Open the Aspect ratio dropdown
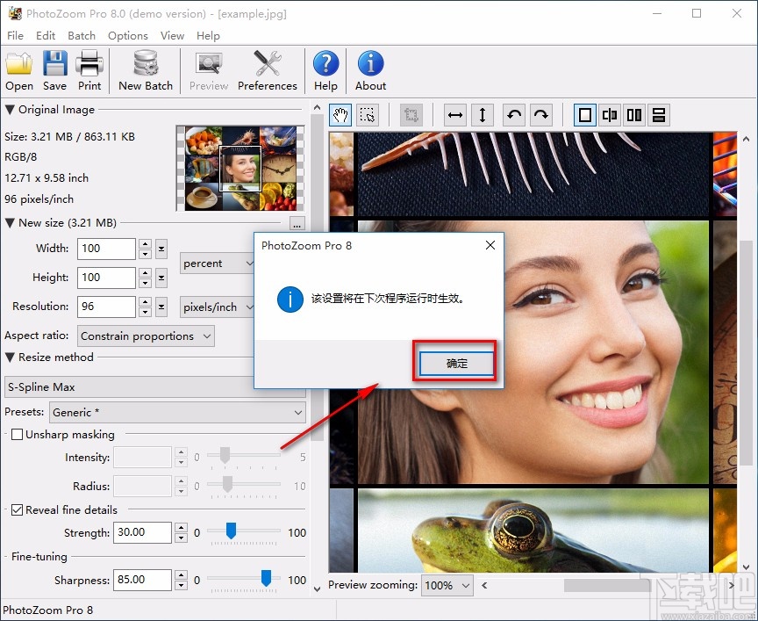Image resolution: width=758 pixels, height=621 pixels. (146, 336)
